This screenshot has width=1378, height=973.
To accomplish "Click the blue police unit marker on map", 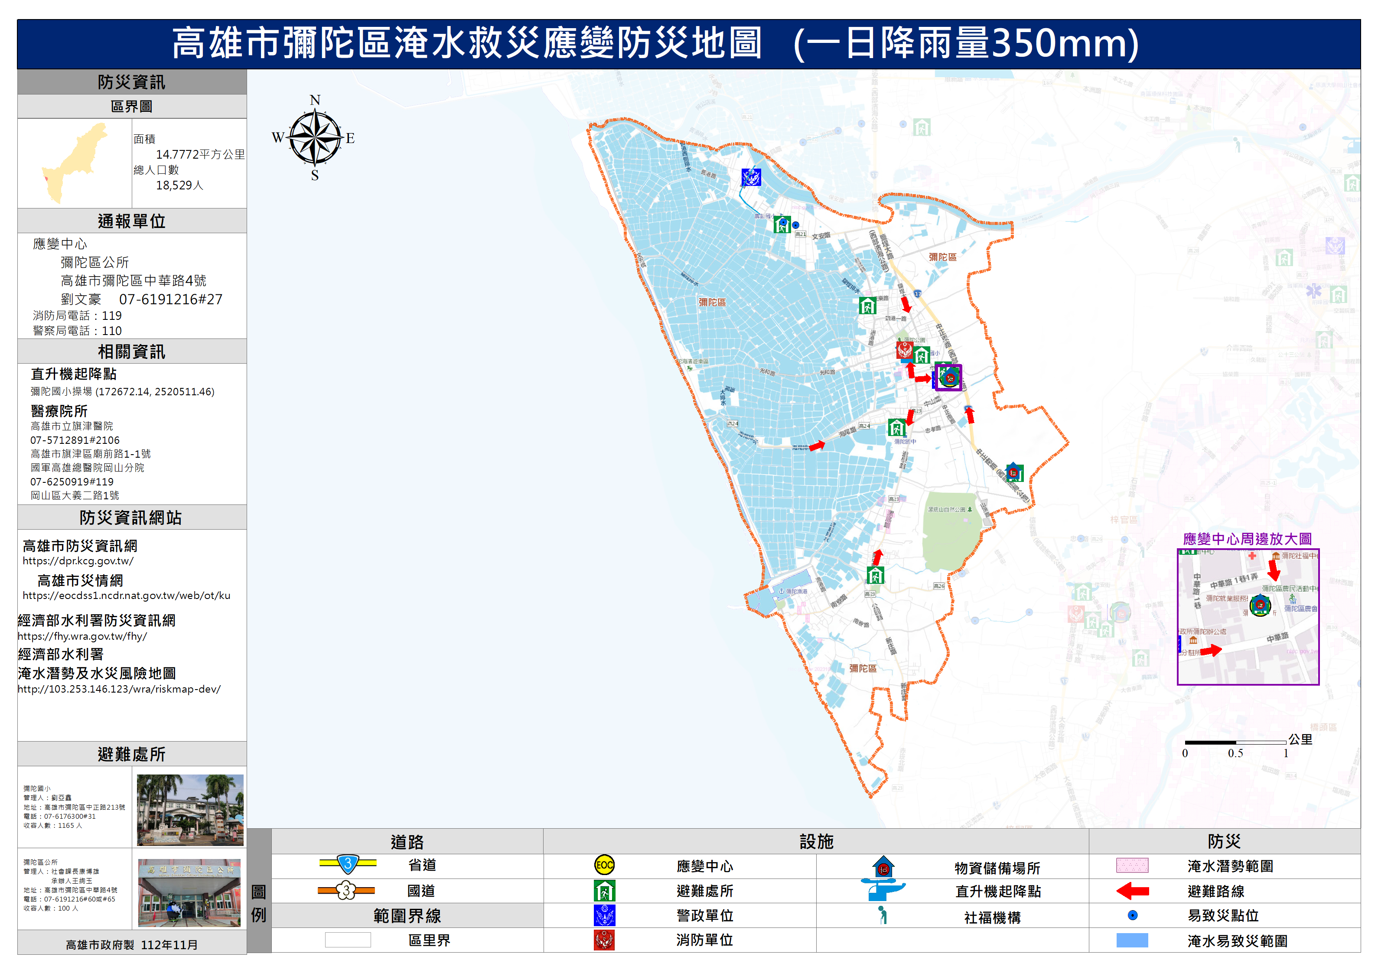I will 751,177.
